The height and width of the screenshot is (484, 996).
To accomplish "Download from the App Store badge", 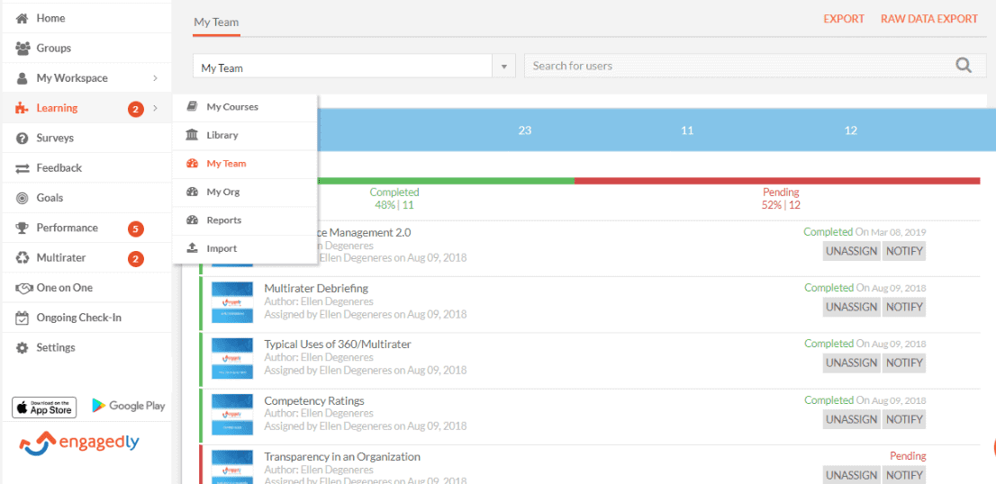I will click(x=44, y=408).
